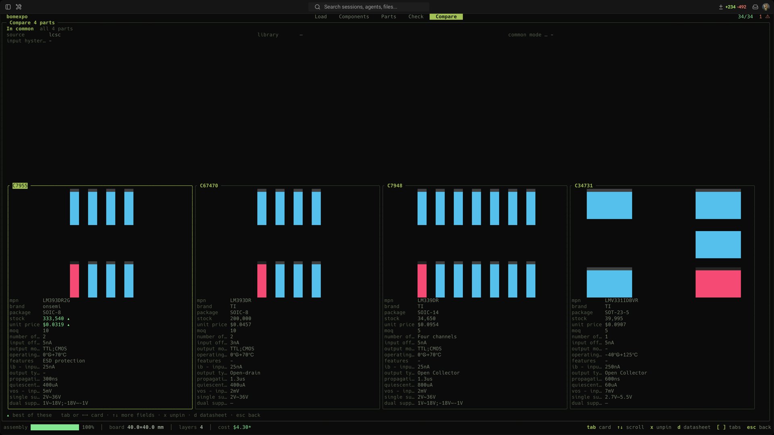Click the LM393DR2G mpn value
774x435 pixels.
pyautogui.click(x=56, y=300)
